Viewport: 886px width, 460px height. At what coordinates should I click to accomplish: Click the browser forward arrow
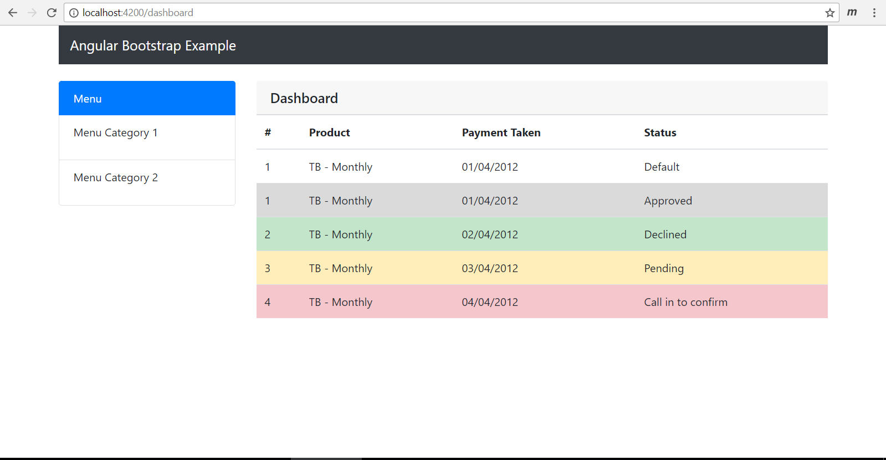(32, 13)
